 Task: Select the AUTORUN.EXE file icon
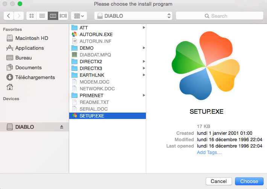[74, 34]
